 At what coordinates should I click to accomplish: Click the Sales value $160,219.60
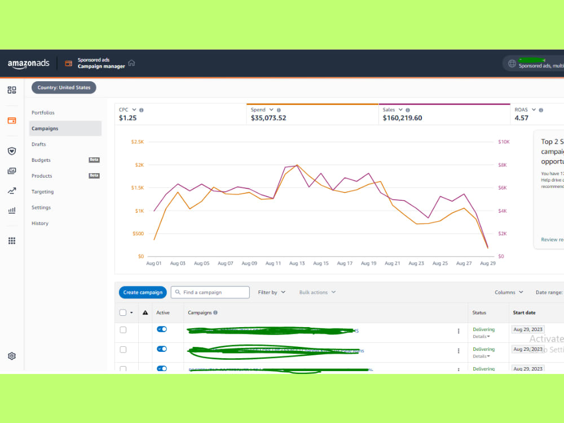pyautogui.click(x=402, y=118)
